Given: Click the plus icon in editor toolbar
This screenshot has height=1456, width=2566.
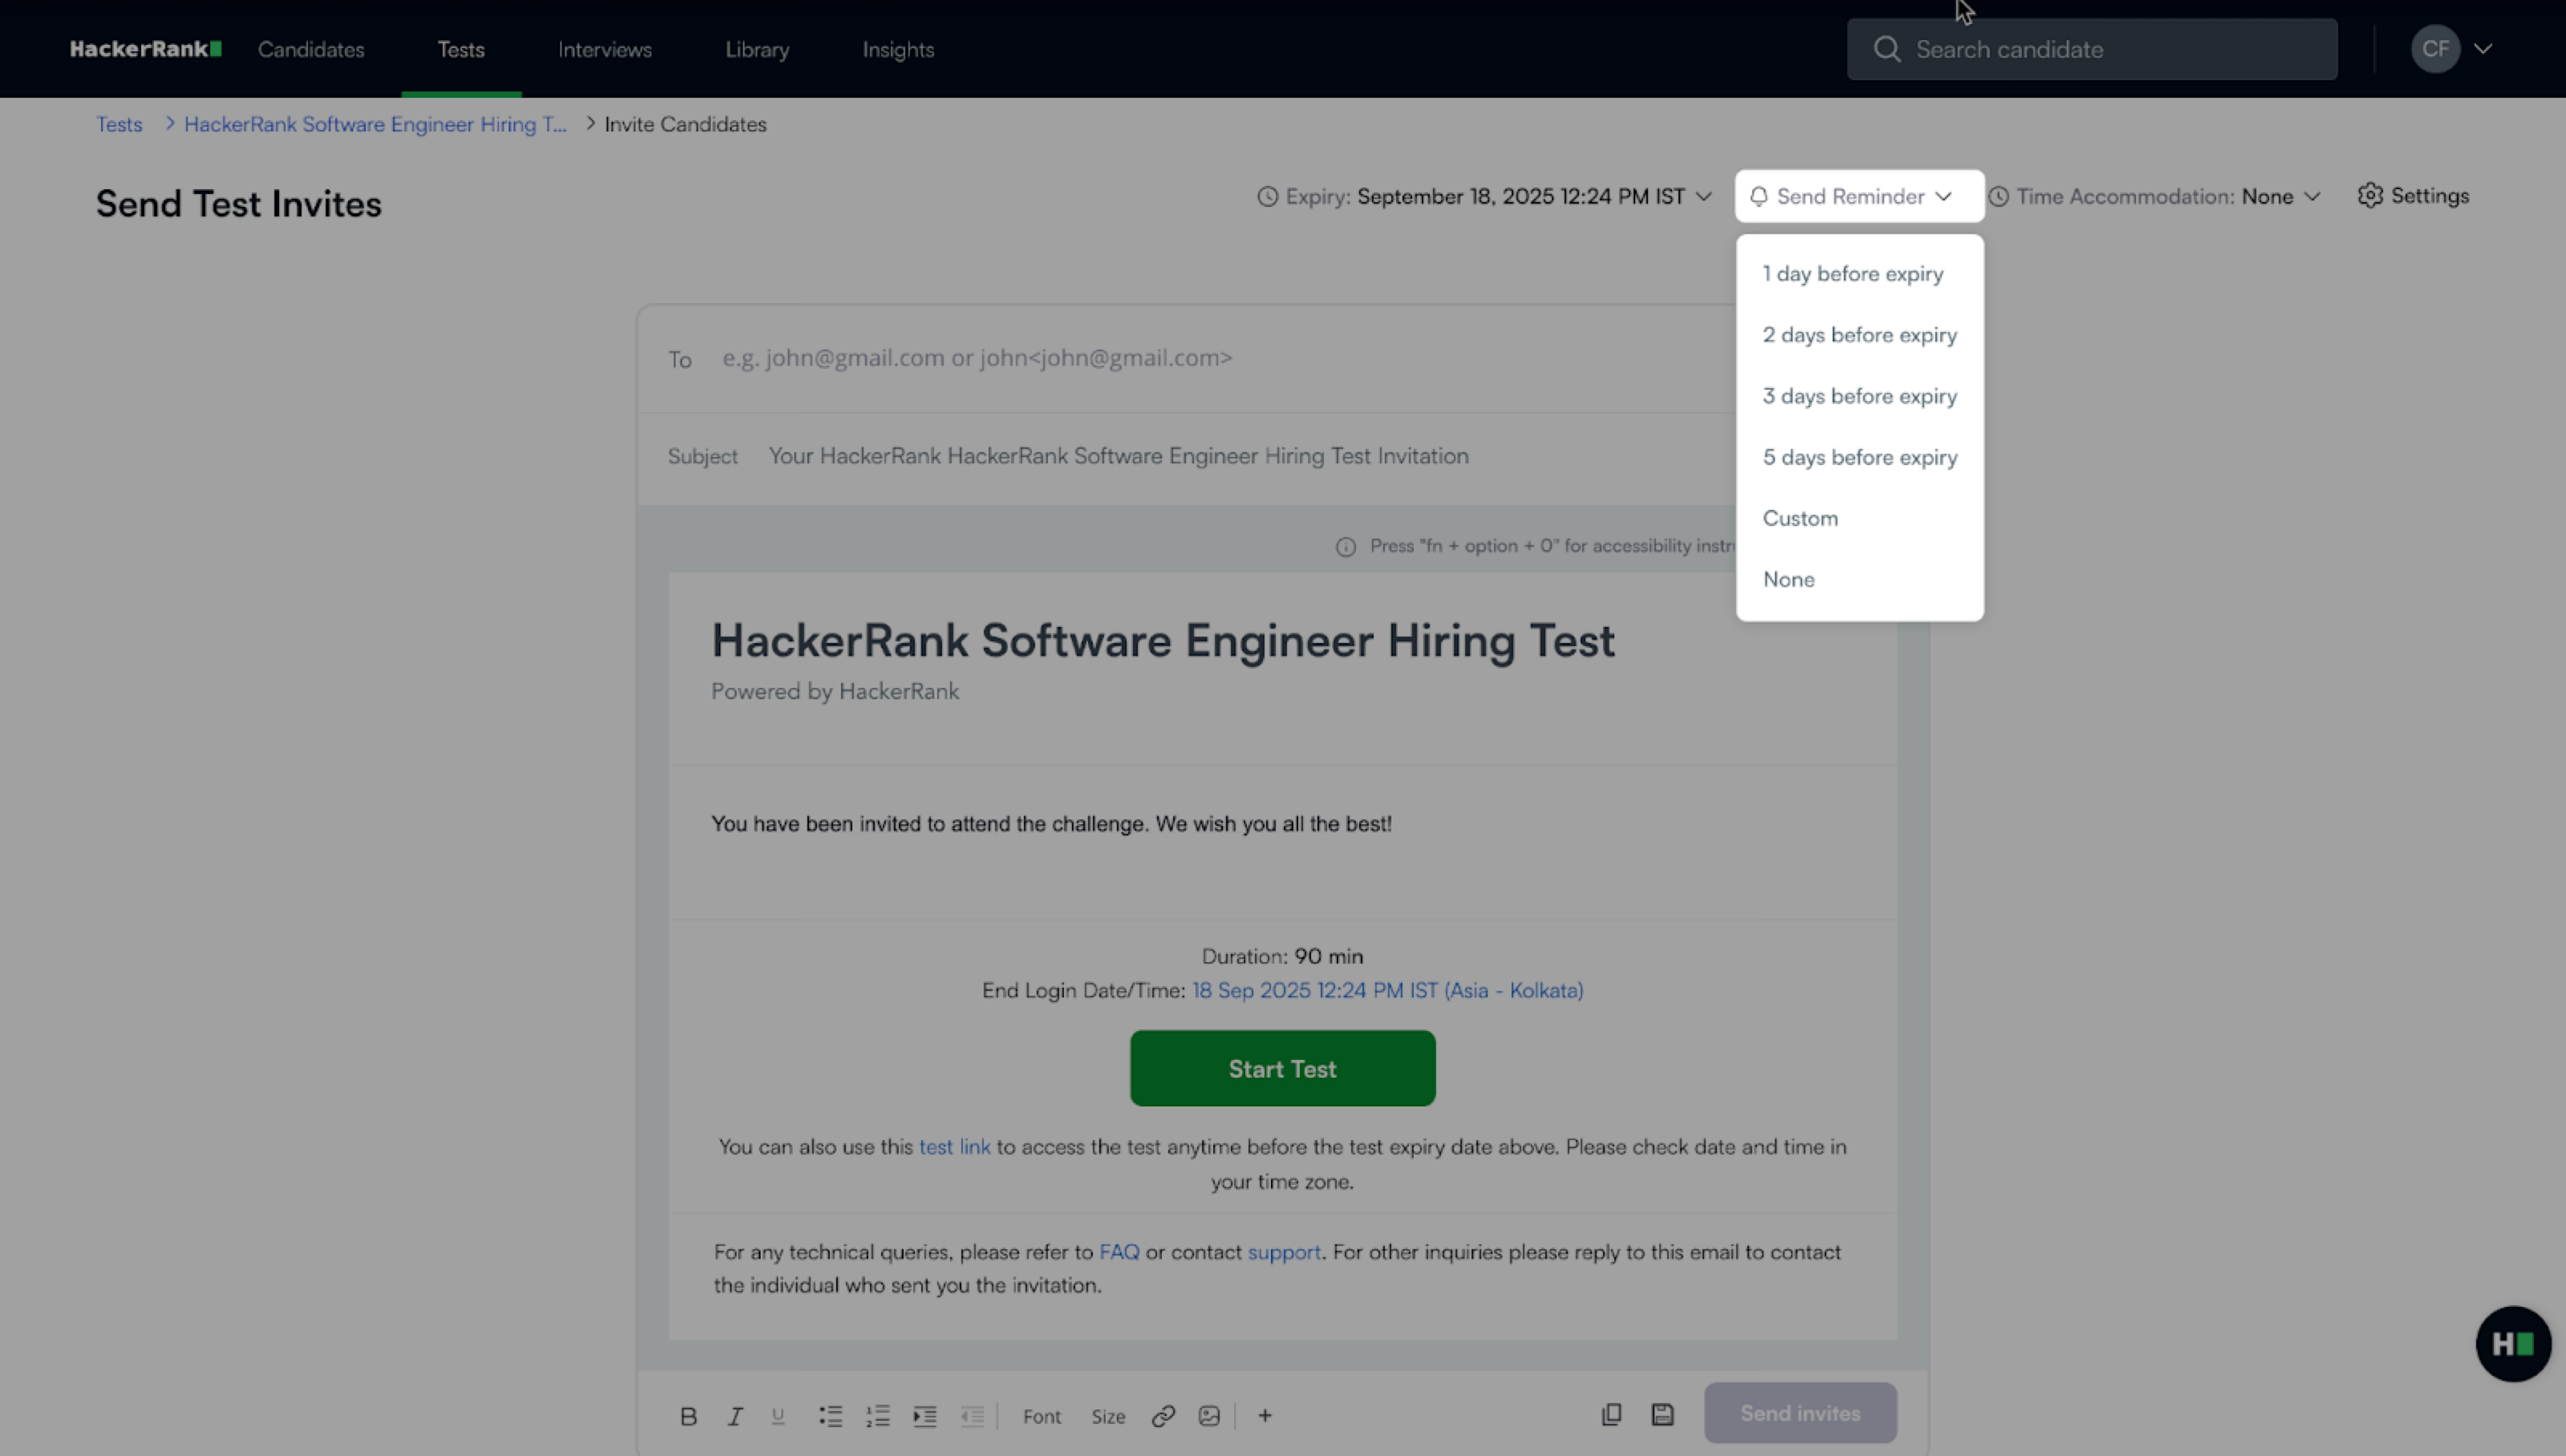Looking at the screenshot, I should pyautogui.click(x=1265, y=1416).
